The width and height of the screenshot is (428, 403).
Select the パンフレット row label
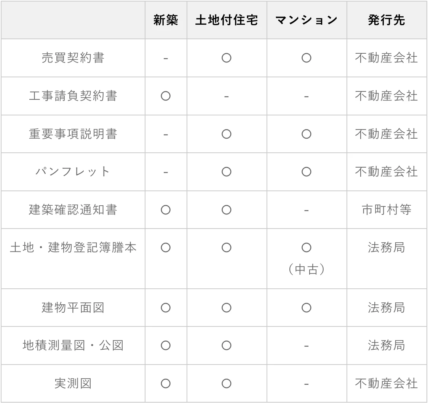point(73,172)
